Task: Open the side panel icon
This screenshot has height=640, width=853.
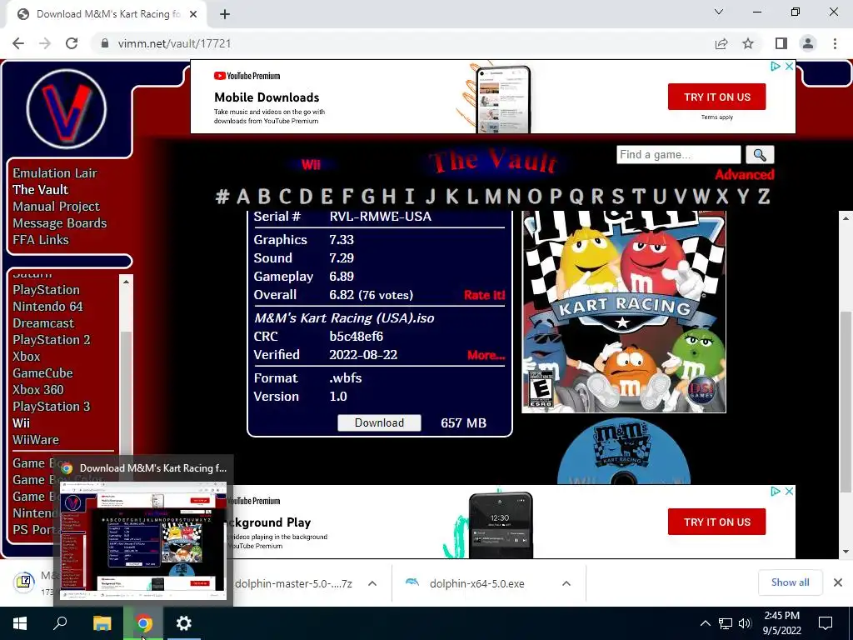Action: pos(781,43)
